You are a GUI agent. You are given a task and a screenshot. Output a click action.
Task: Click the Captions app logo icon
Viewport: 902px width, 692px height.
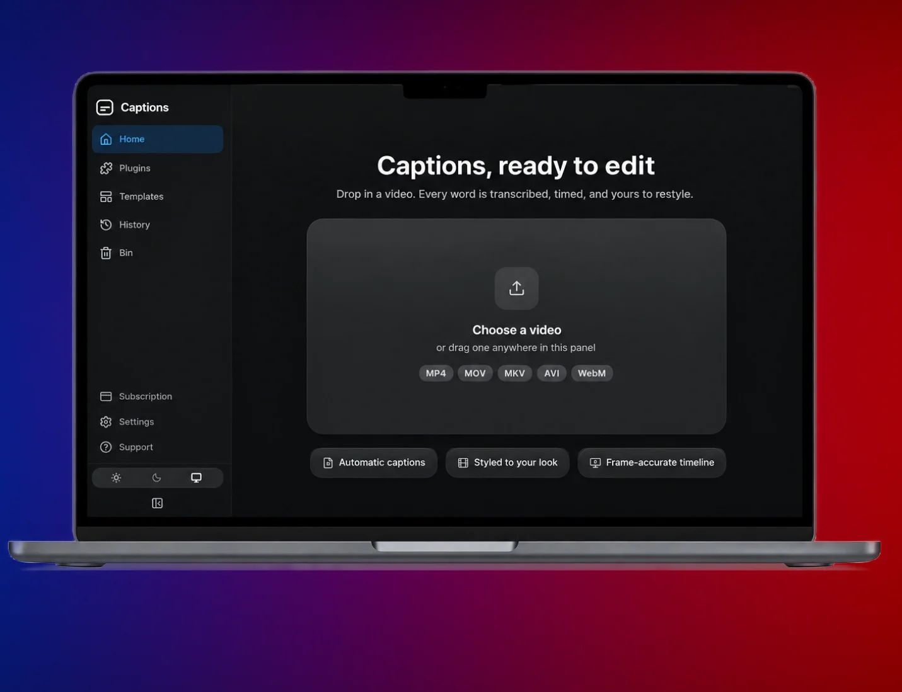point(105,108)
